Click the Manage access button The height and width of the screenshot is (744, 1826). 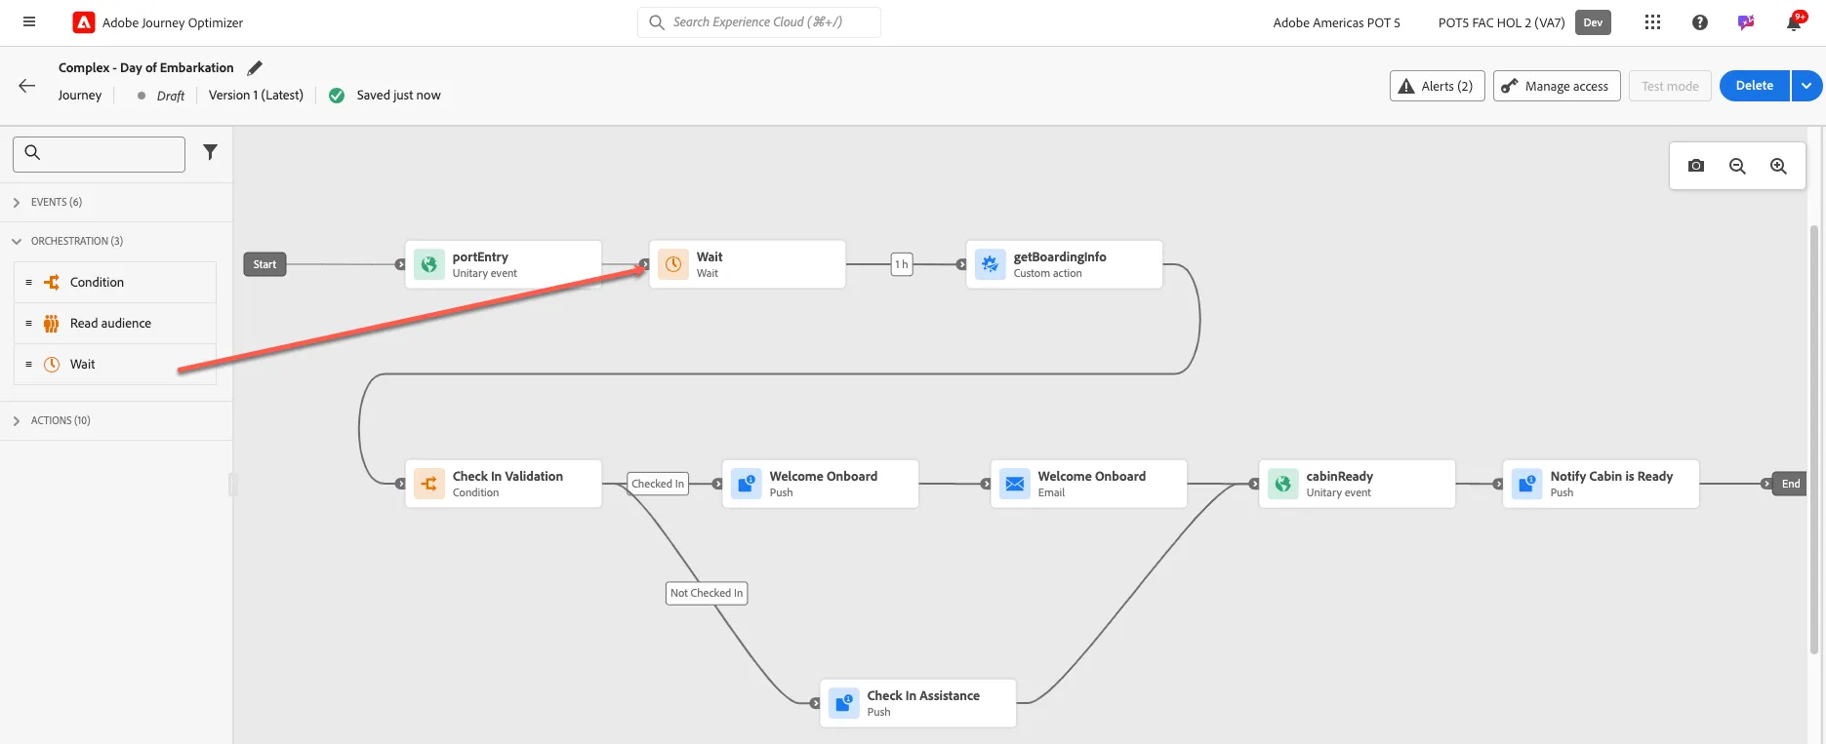[1557, 86]
